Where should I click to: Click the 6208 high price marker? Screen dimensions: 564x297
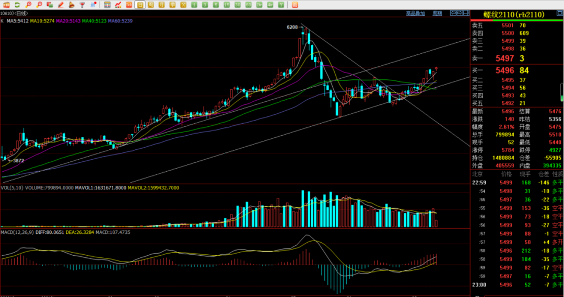pos(292,27)
